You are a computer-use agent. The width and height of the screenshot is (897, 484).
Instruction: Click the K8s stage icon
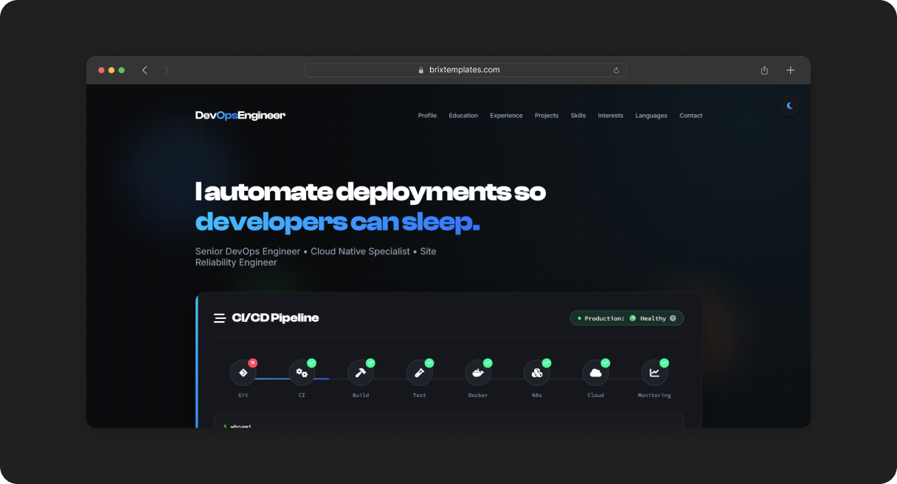(x=537, y=373)
